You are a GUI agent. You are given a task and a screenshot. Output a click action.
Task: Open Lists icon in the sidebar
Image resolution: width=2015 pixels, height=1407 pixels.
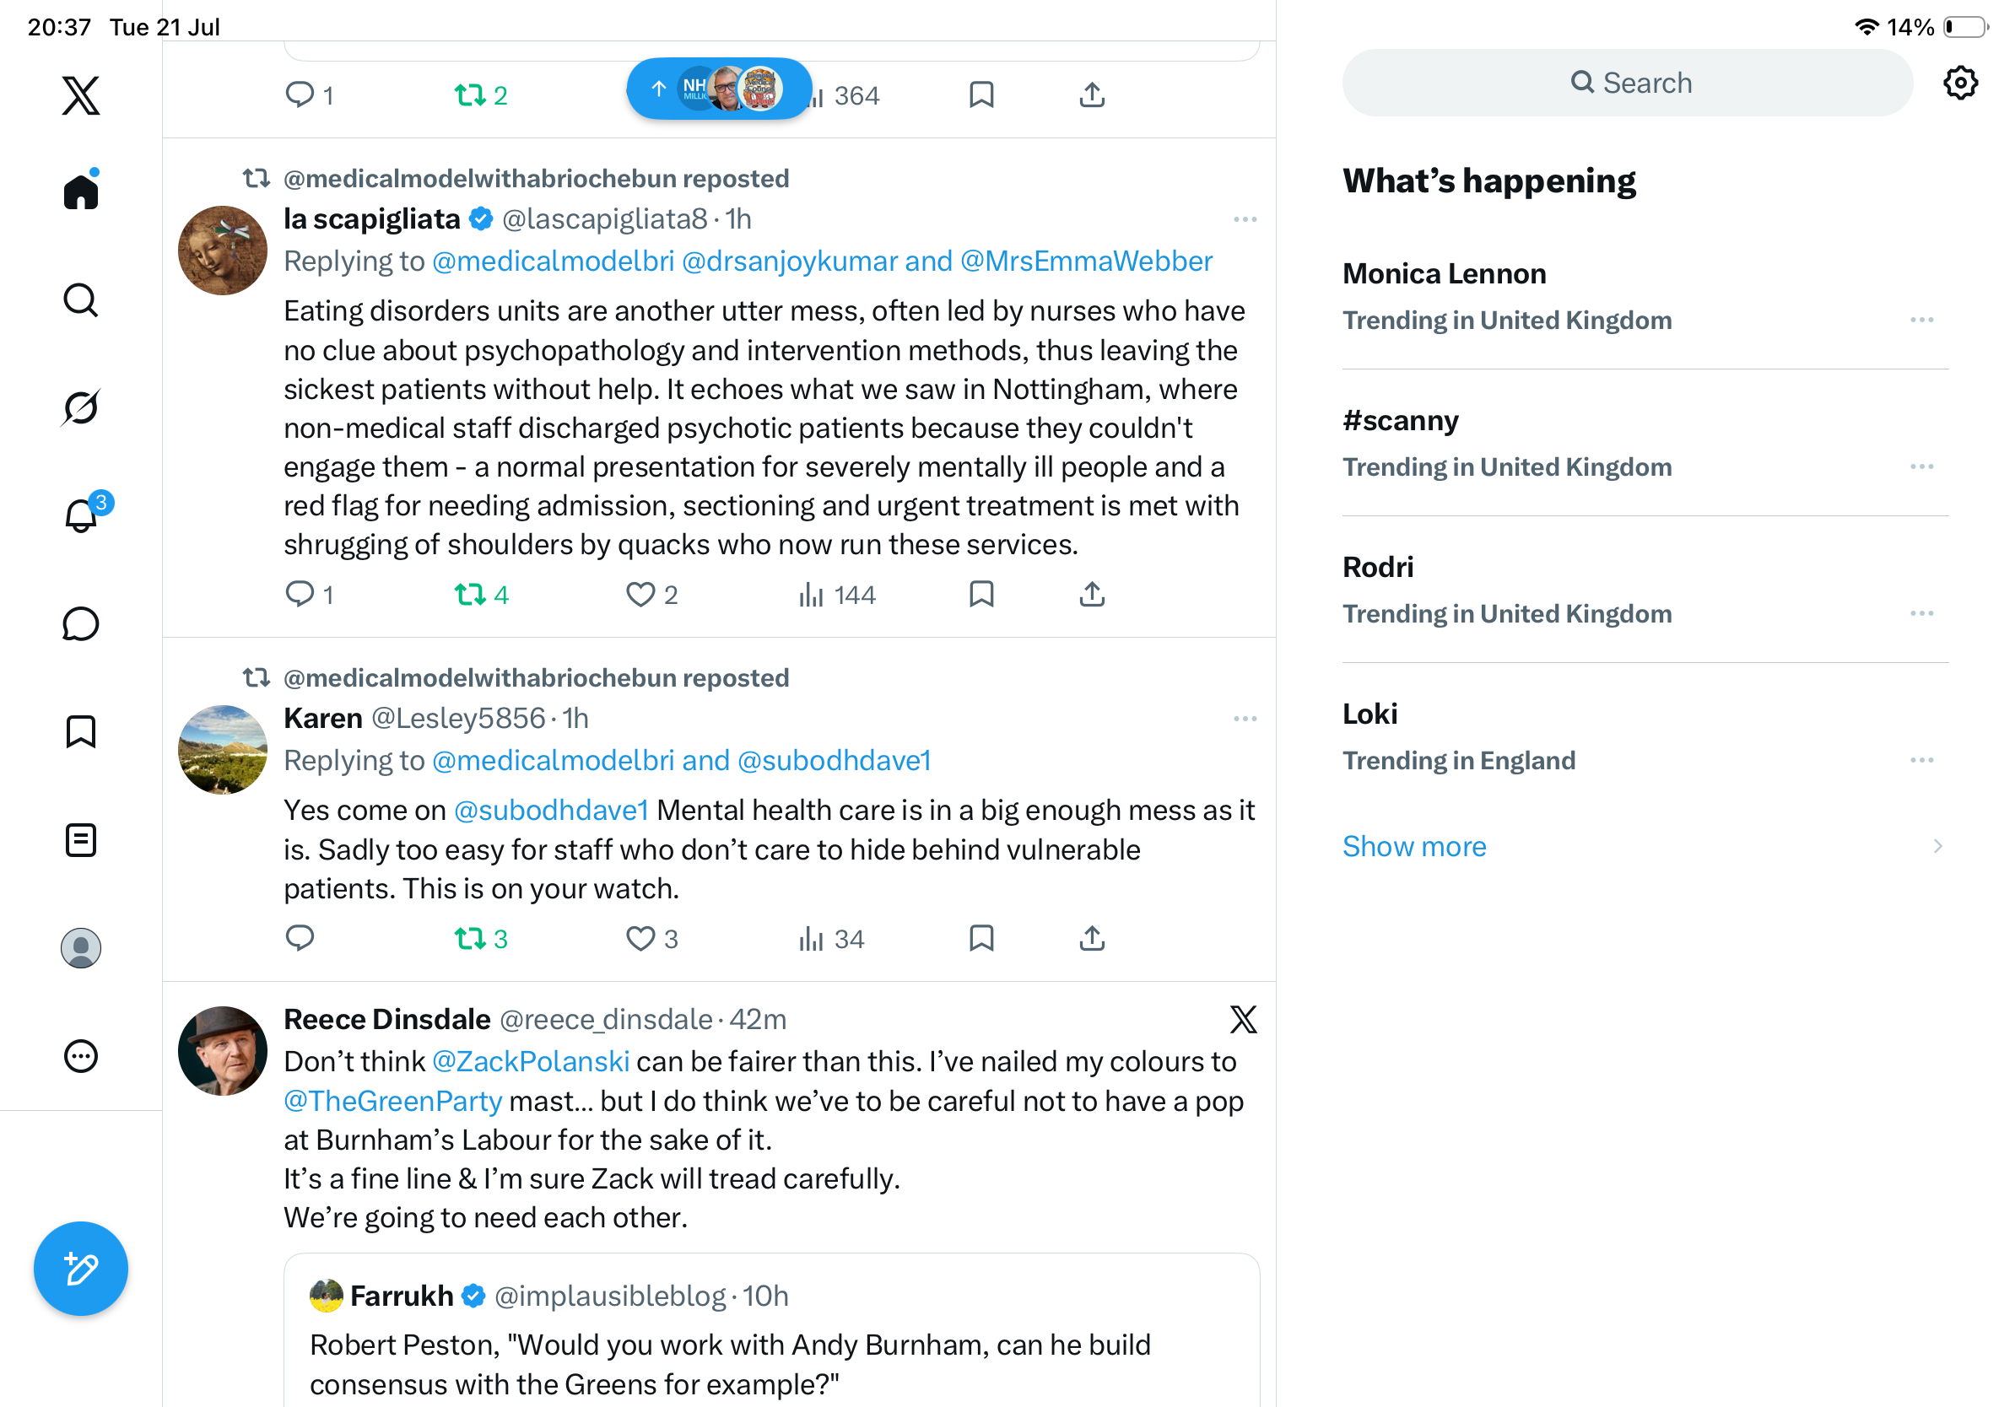click(x=81, y=840)
